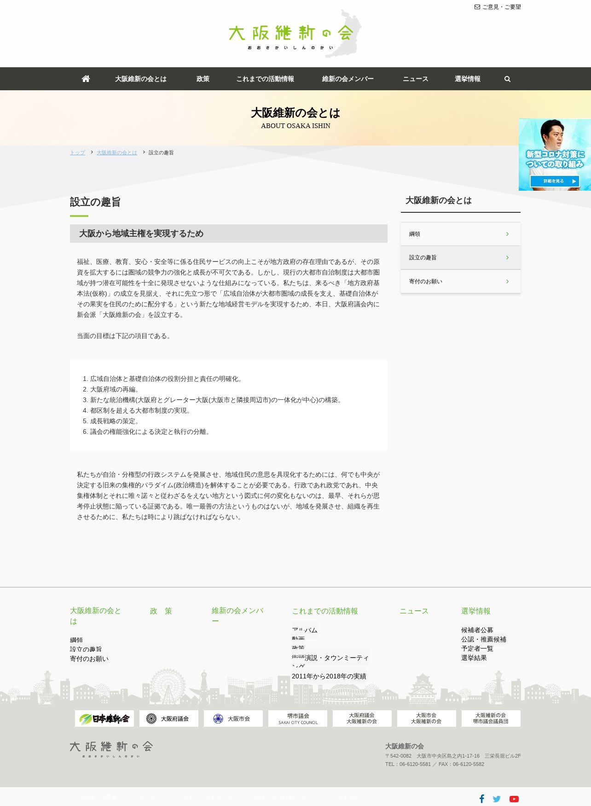The image size is (591, 806).
Task: Open footer link 街頭演説・タウンミーティング
Action: pyautogui.click(x=330, y=662)
